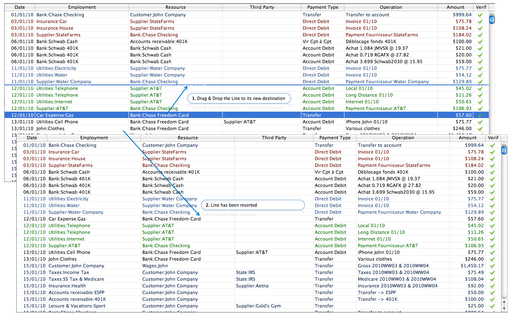Toggle Verif checkmark for $25.00 row, lower table
This screenshot has height=315, width=511.
492,306
